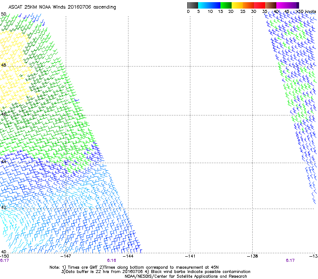Viewport: 318px width, 279px height.
Task: Click the "30" label under the color scale
Action: coord(254,12)
